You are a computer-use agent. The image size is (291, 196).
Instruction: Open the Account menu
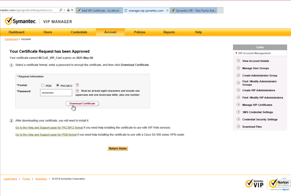point(110,32)
